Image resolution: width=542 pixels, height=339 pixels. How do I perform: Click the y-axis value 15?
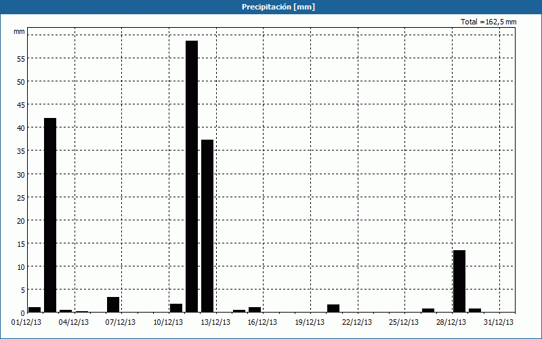click(x=21, y=244)
